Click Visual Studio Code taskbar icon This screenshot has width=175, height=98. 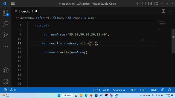[x=116, y=95]
